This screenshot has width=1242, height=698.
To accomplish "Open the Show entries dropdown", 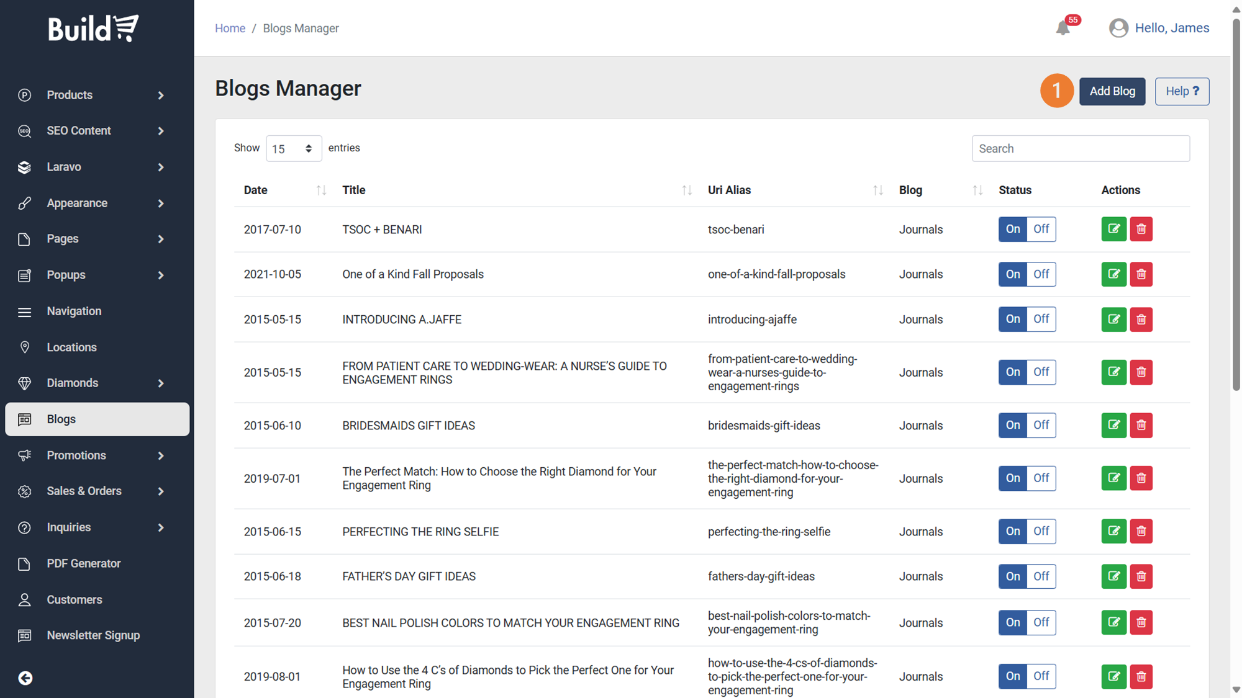I will point(293,148).
